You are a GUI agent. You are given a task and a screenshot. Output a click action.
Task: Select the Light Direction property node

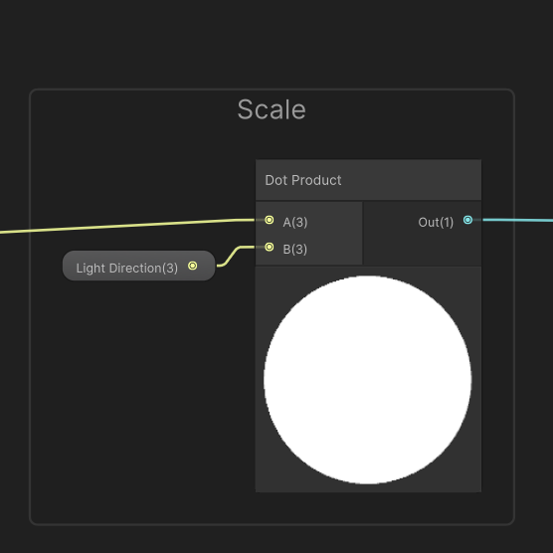click(138, 266)
